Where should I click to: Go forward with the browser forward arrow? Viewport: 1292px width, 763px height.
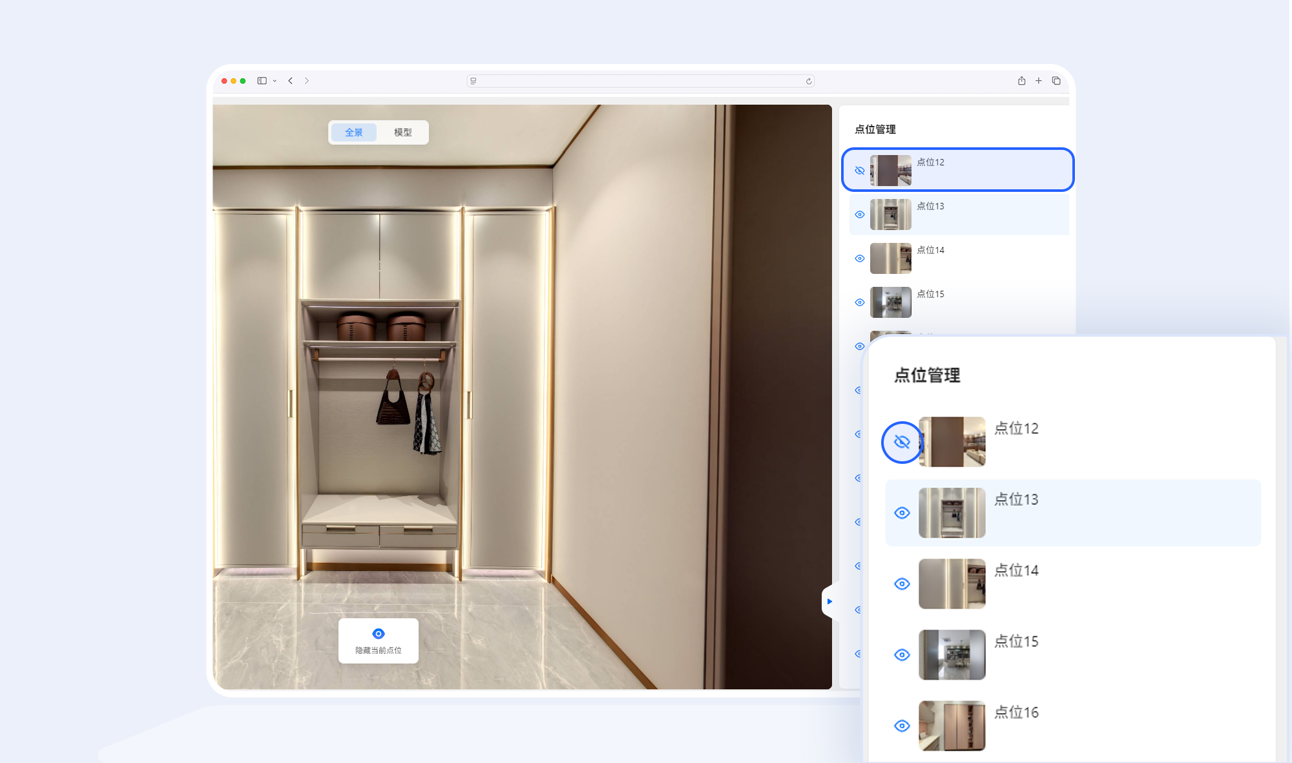tap(307, 81)
